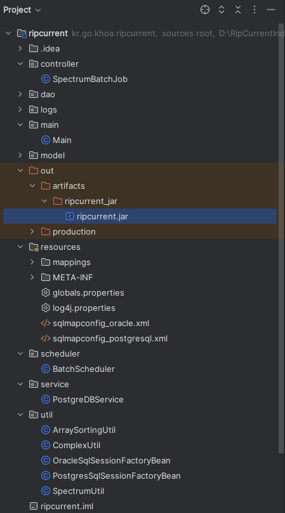Expand the mappings folder
Screen dimensions: 285x513
[32, 262]
